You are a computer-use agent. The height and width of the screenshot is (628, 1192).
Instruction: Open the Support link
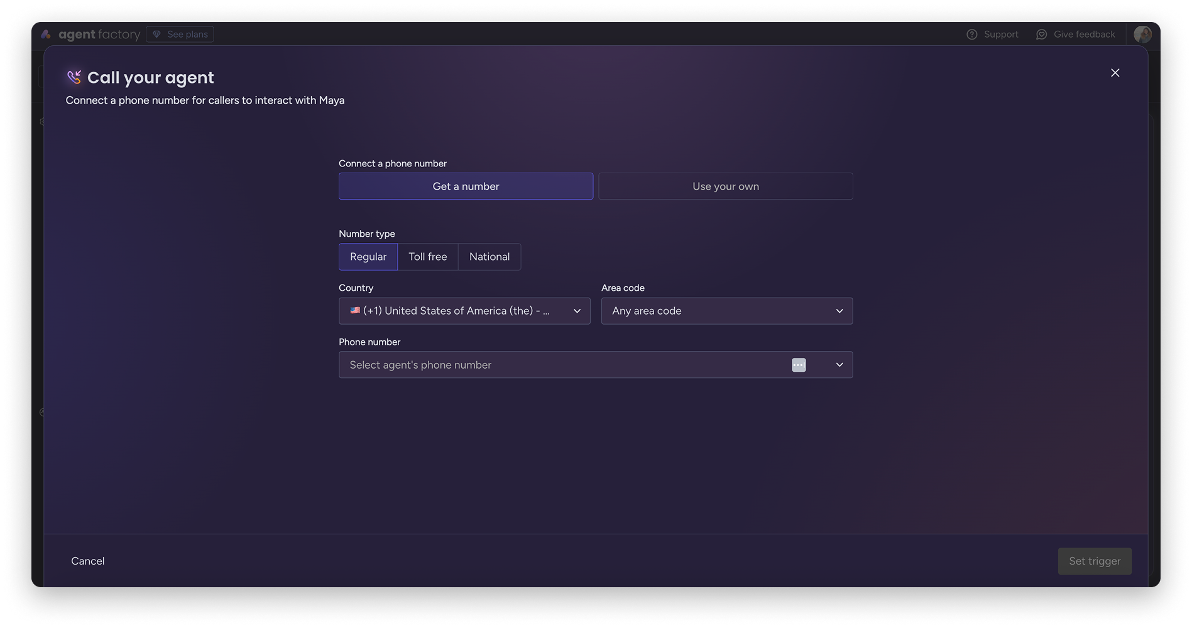[x=992, y=34]
